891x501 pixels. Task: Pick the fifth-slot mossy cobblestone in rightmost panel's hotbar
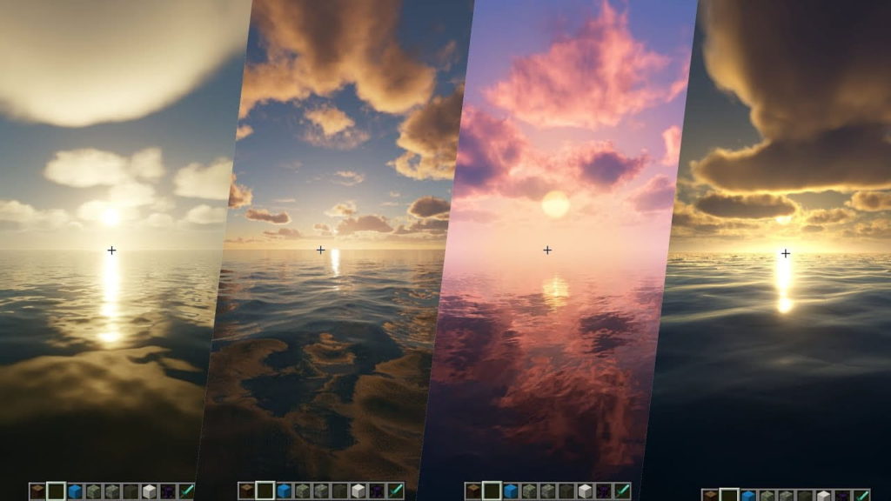click(x=786, y=495)
